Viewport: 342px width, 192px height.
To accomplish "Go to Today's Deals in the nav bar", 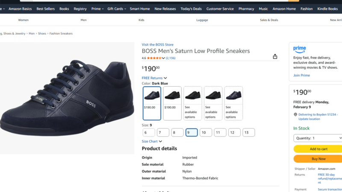I will 191,9.
